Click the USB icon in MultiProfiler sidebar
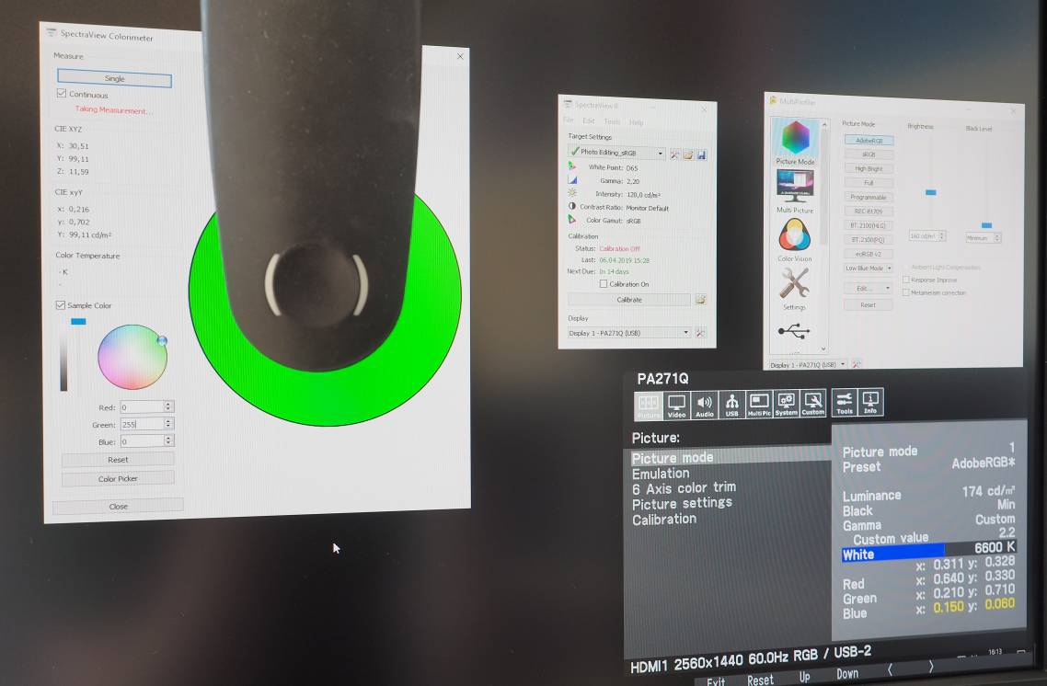Screen dimensions: 1047x686 793,331
